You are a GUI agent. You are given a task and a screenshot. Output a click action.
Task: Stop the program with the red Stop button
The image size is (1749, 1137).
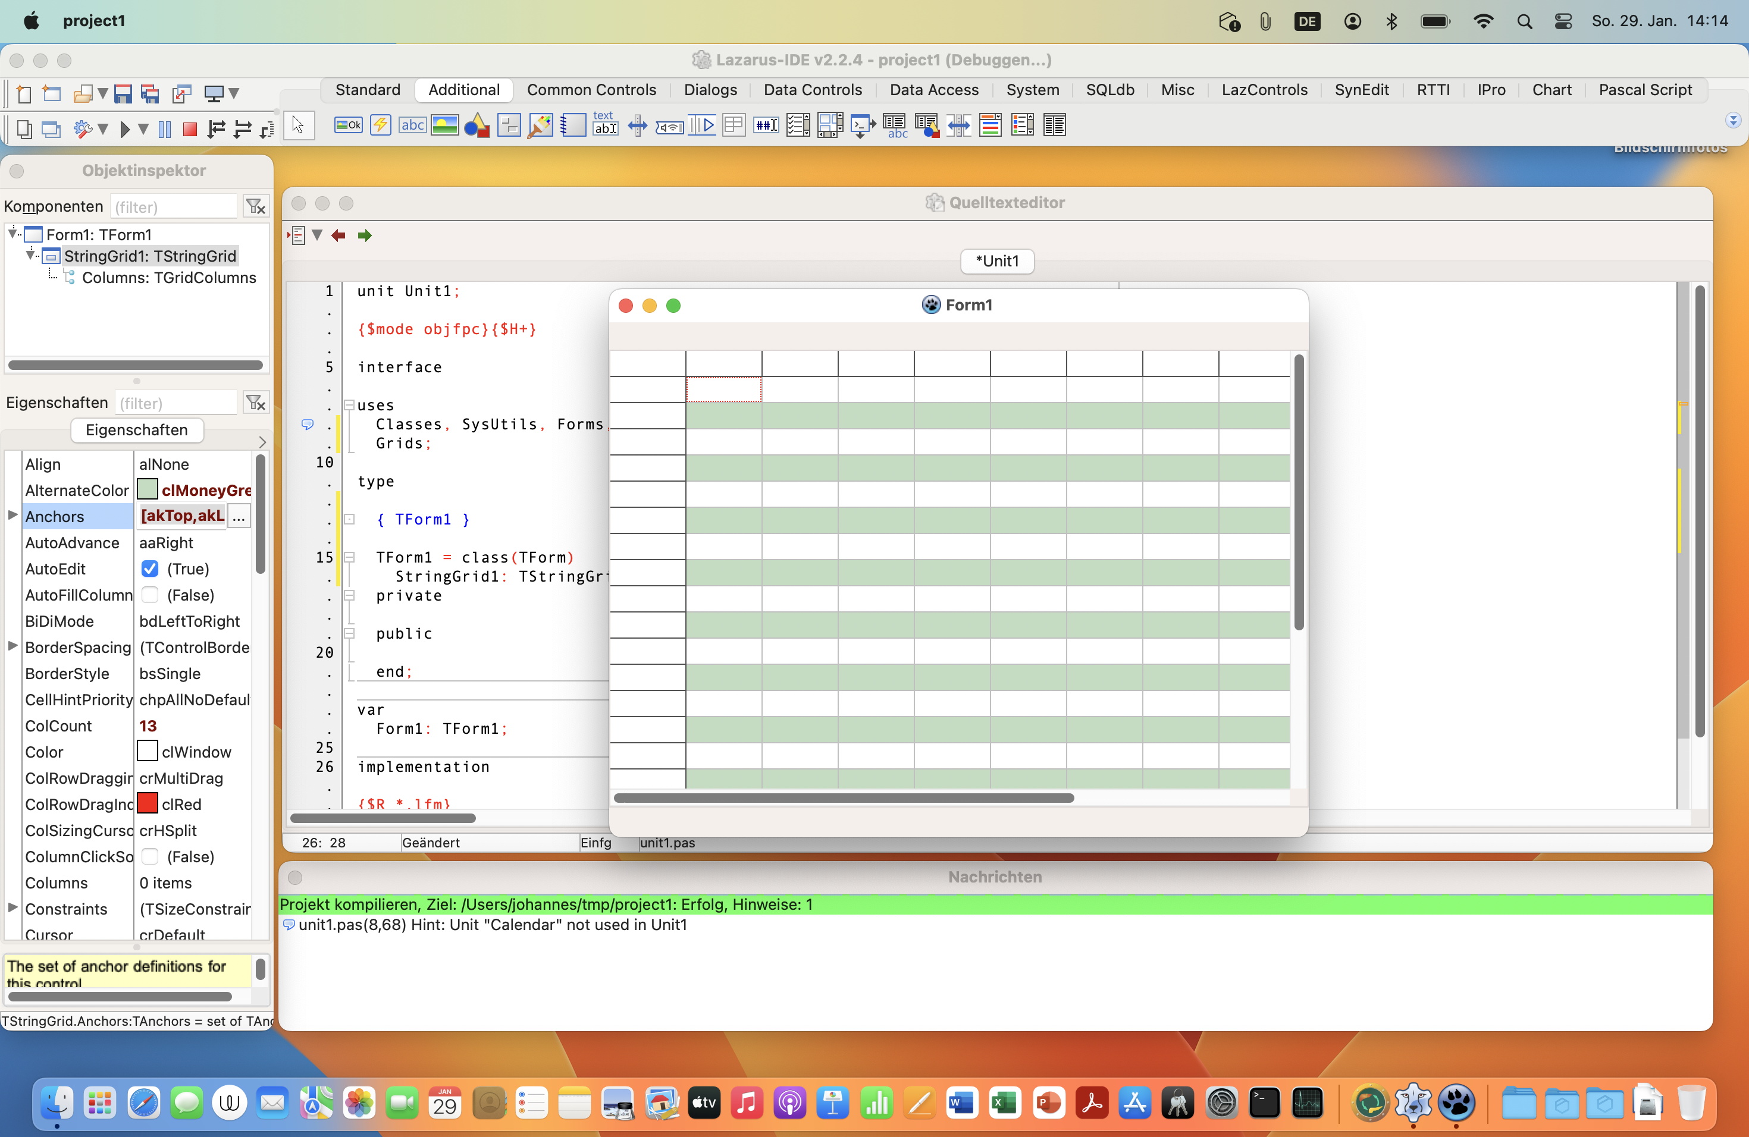(189, 129)
